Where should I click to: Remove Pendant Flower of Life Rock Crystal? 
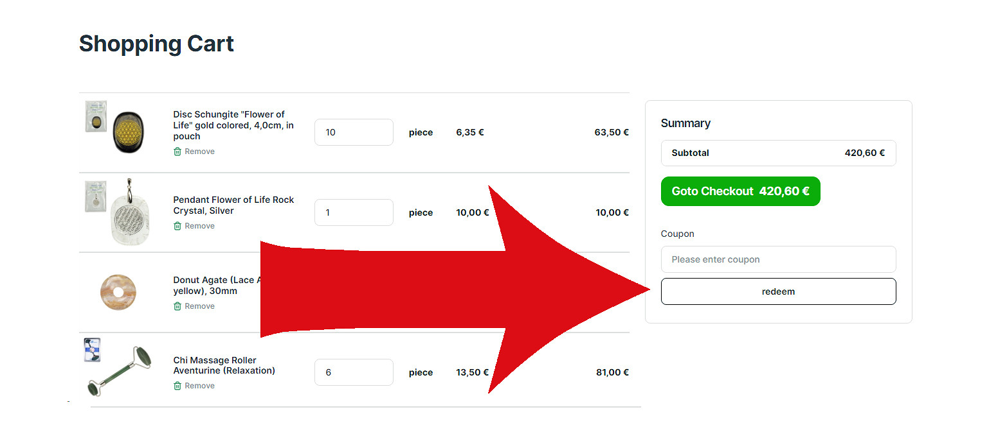[199, 226]
